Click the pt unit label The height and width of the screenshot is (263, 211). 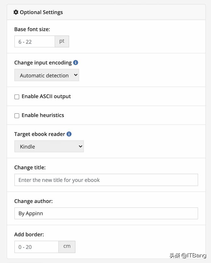point(62,41)
